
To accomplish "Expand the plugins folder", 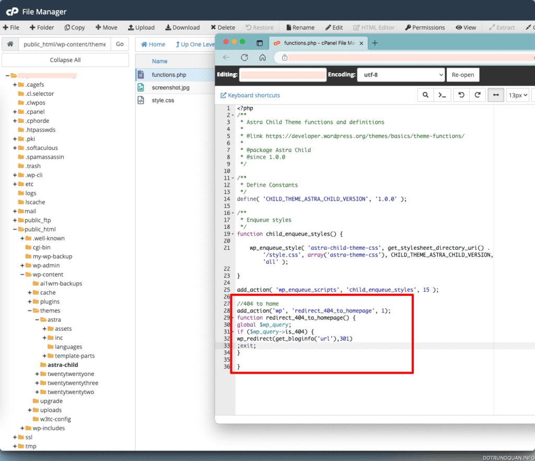I will click(x=30, y=302).
